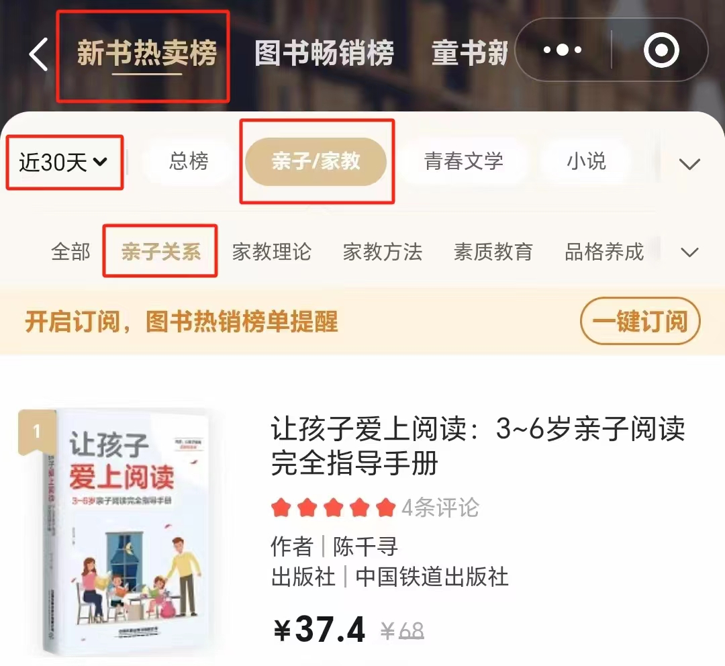Open the 童书新 ranking tab
The height and width of the screenshot is (666, 725).
(x=469, y=53)
